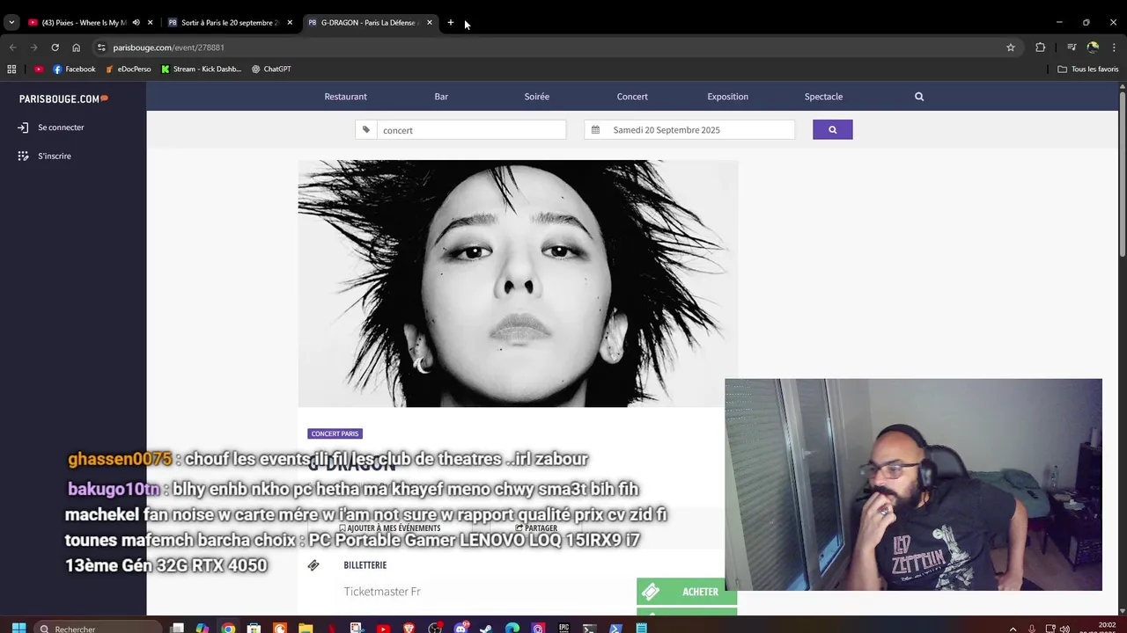Click Se connecter in the sidebar
Viewport: 1127px width, 633px height.
coord(51,127)
